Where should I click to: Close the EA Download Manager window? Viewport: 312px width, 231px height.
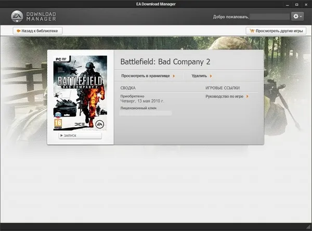tap(305, 4)
